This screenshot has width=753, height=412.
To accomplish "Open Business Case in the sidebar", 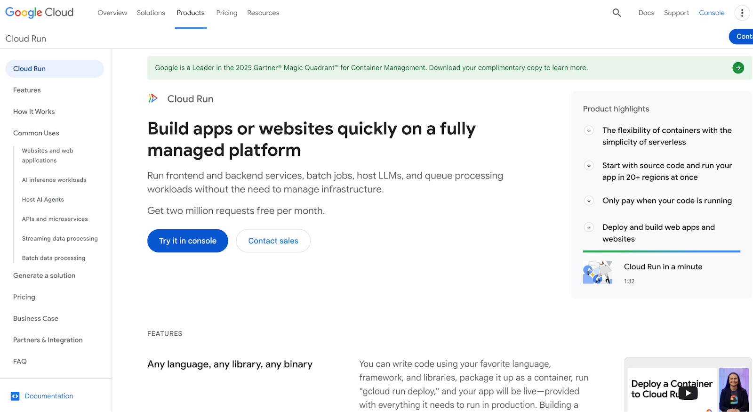I will 36,319.
